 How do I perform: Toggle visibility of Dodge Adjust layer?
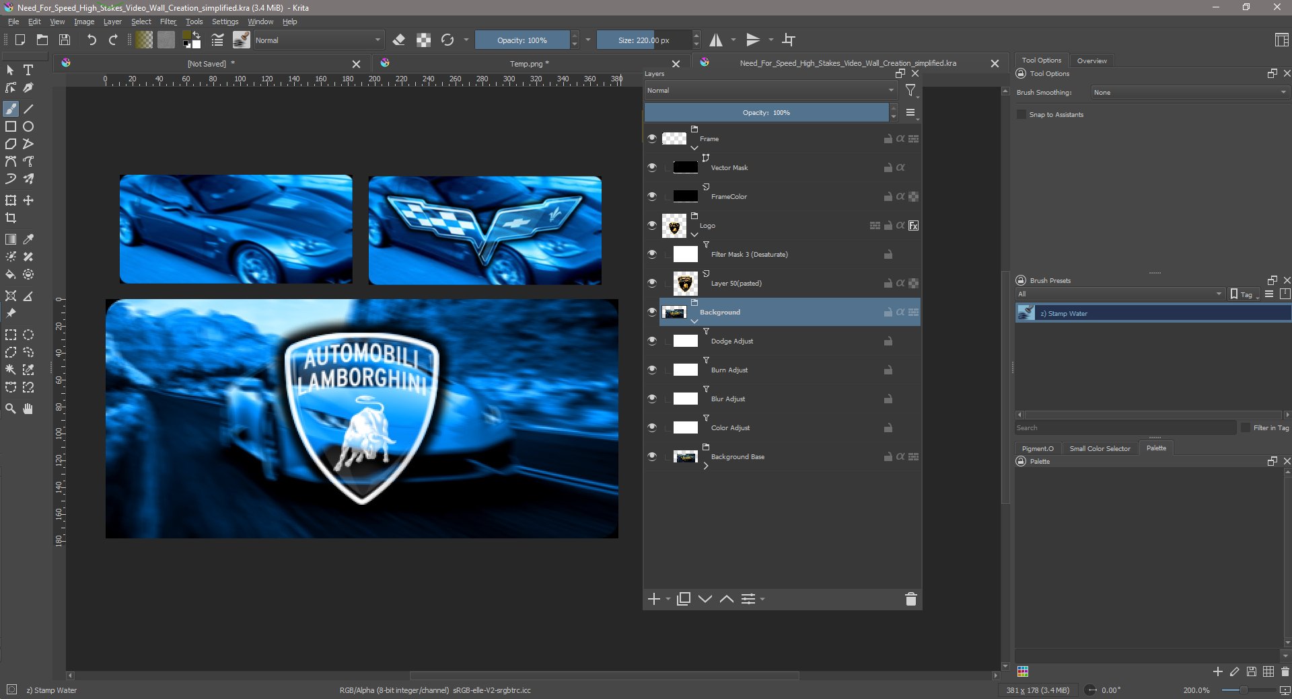click(652, 341)
